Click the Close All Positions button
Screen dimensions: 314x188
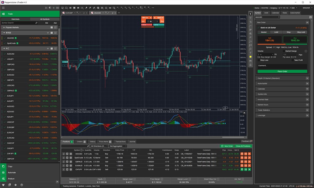243,146
